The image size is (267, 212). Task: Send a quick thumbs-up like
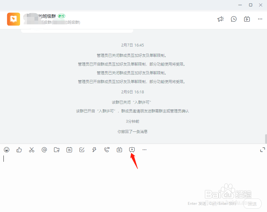coord(19,150)
